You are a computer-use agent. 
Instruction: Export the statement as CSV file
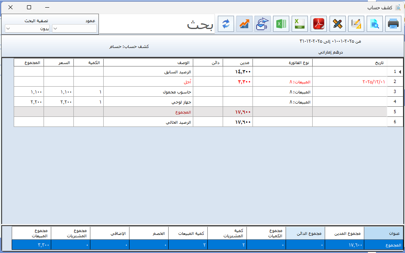click(x=300, y=24)
